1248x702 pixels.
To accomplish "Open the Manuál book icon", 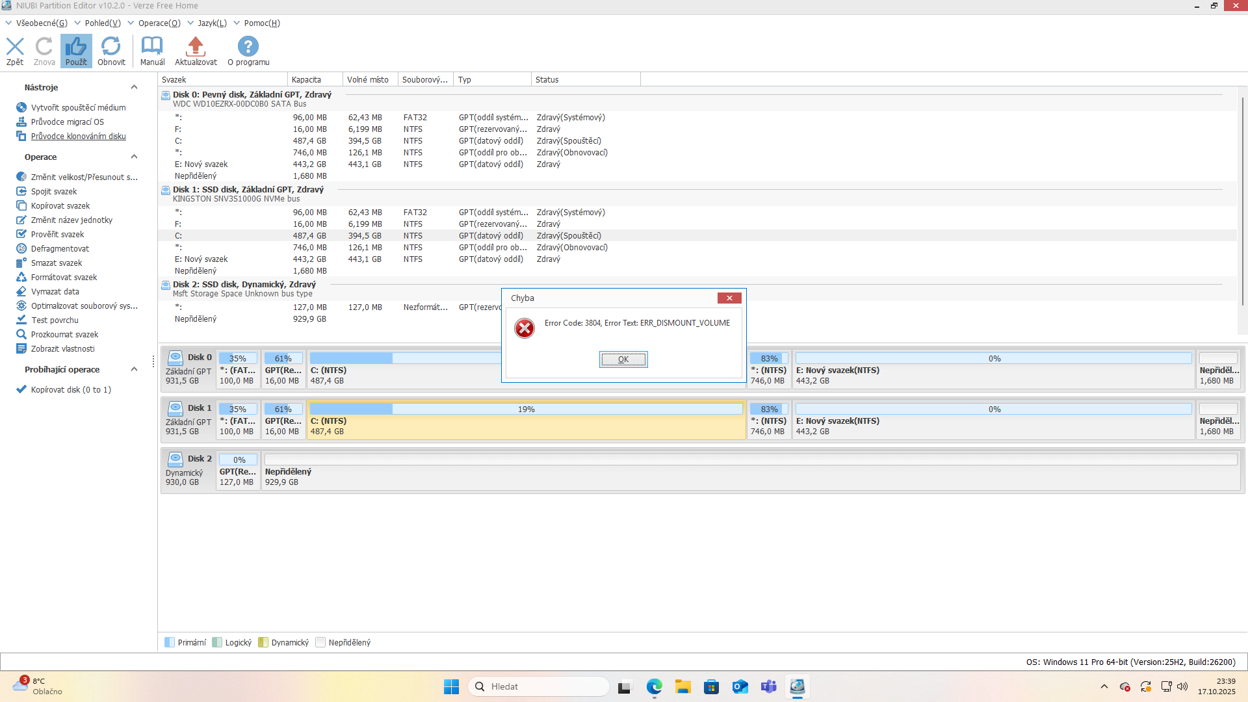I will tap(152, 47).
